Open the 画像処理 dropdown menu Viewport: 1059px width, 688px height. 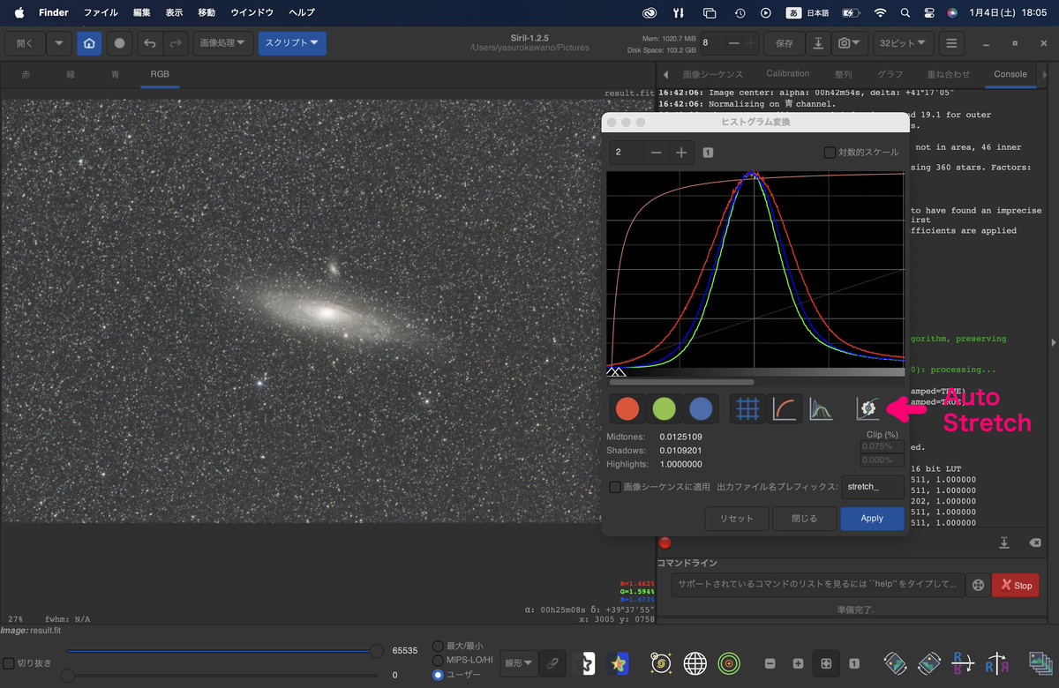pyautogui.click(x=222, y=43)
